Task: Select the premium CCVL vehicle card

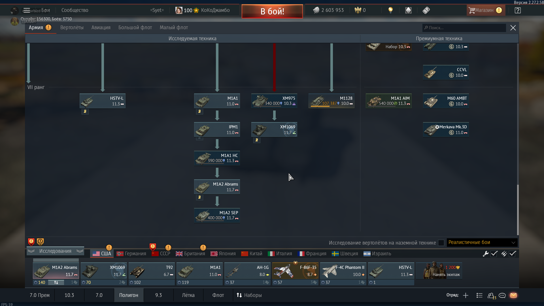Action: click(446, 72)
